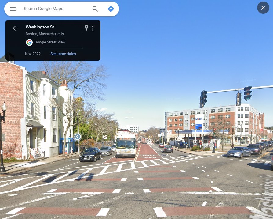This screenshot has width=273, height=219.
Task: Click the black Audi car in the intersection
Action: pos(90,154)
